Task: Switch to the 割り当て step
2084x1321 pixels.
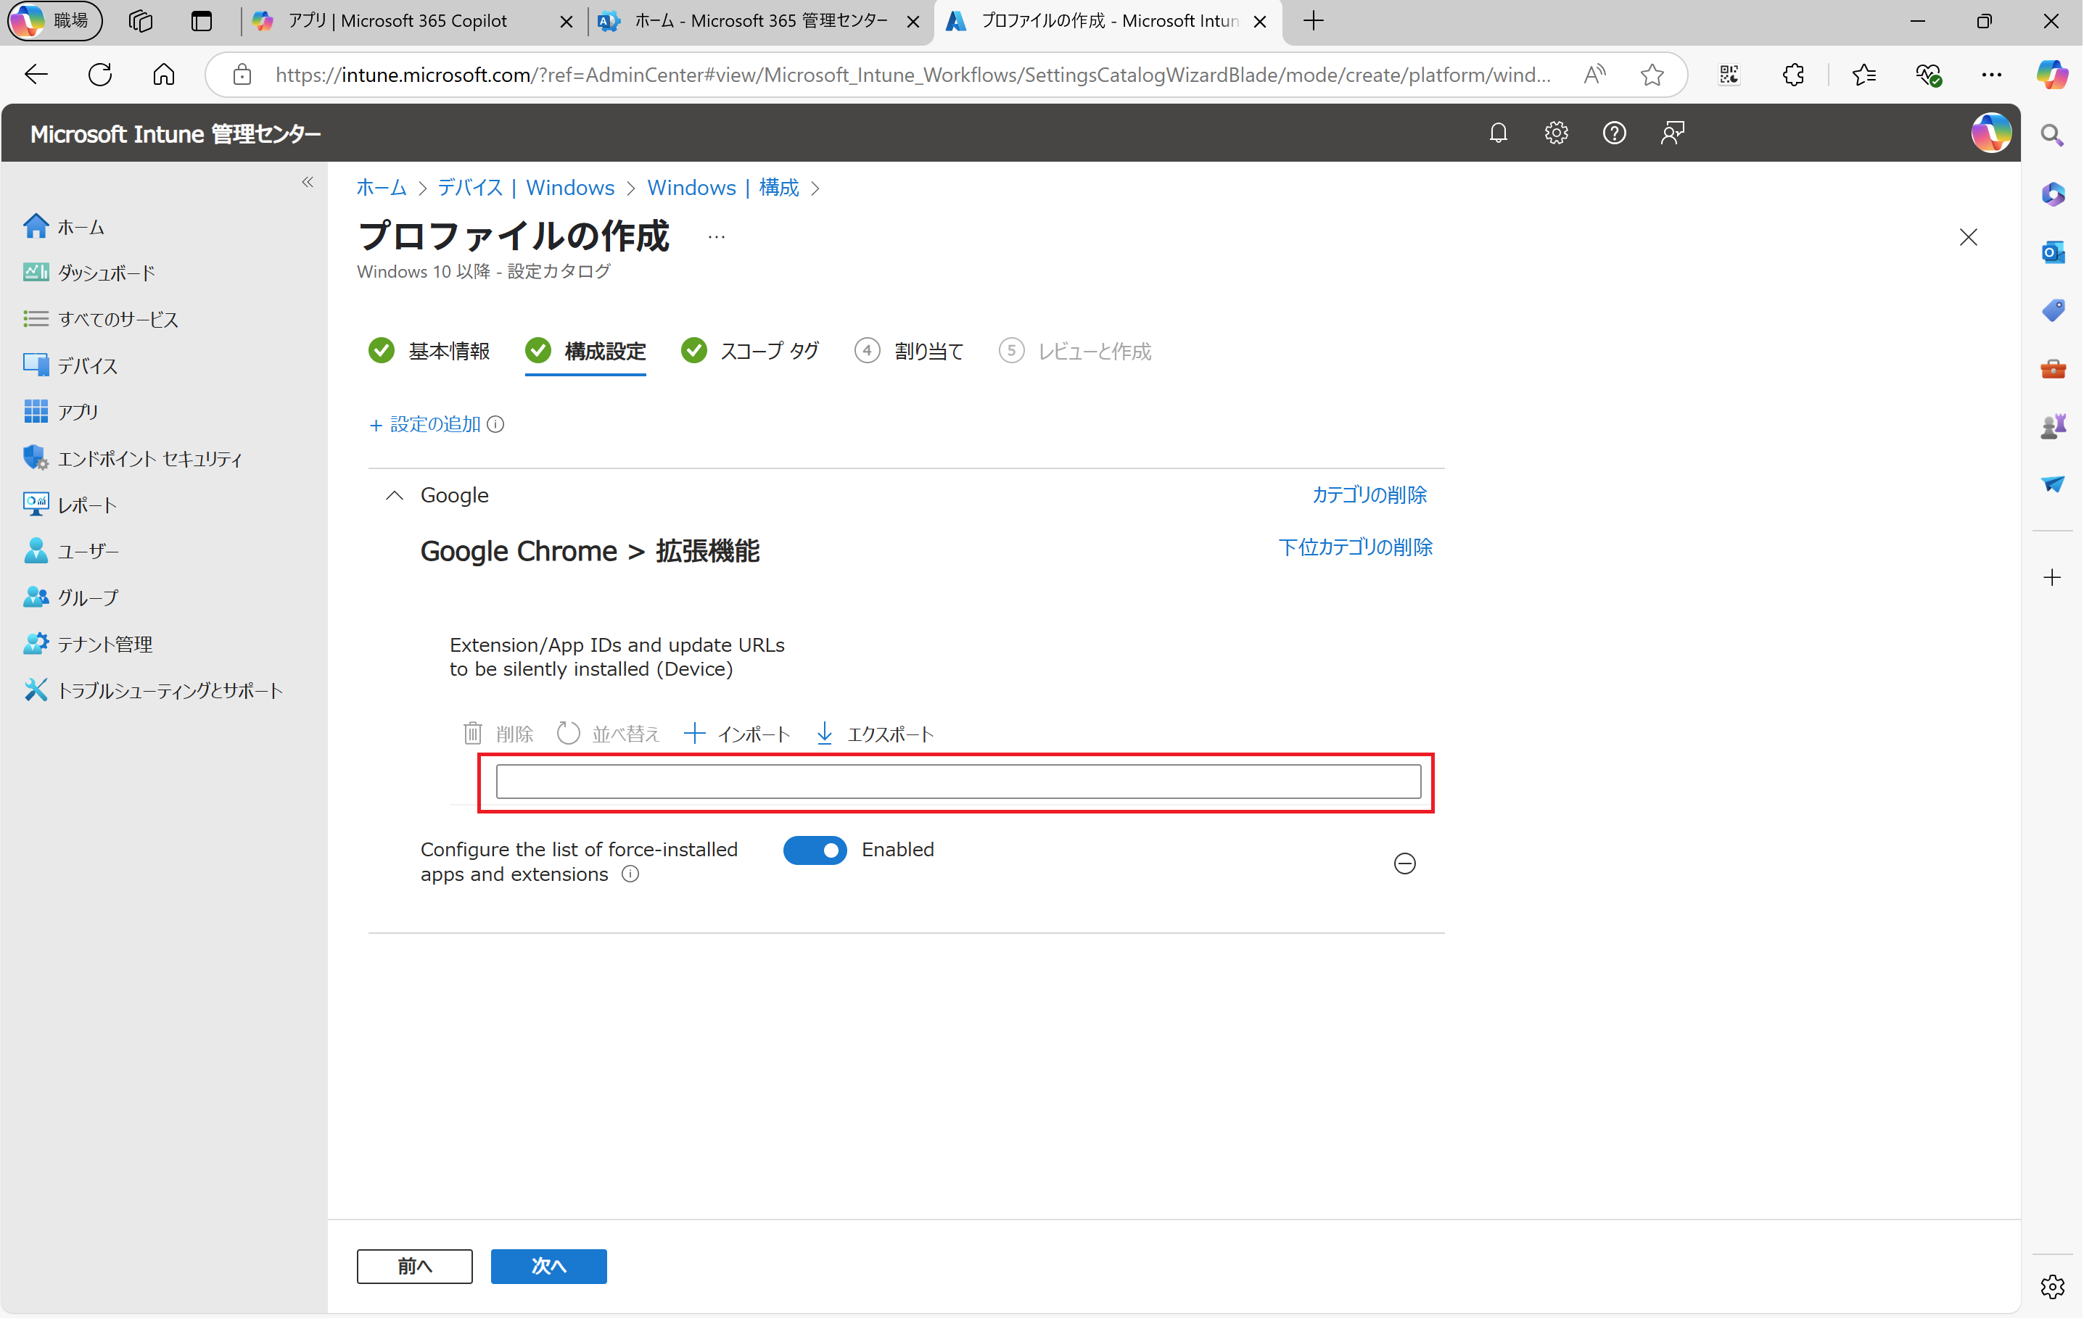Action: pos(927,351)
